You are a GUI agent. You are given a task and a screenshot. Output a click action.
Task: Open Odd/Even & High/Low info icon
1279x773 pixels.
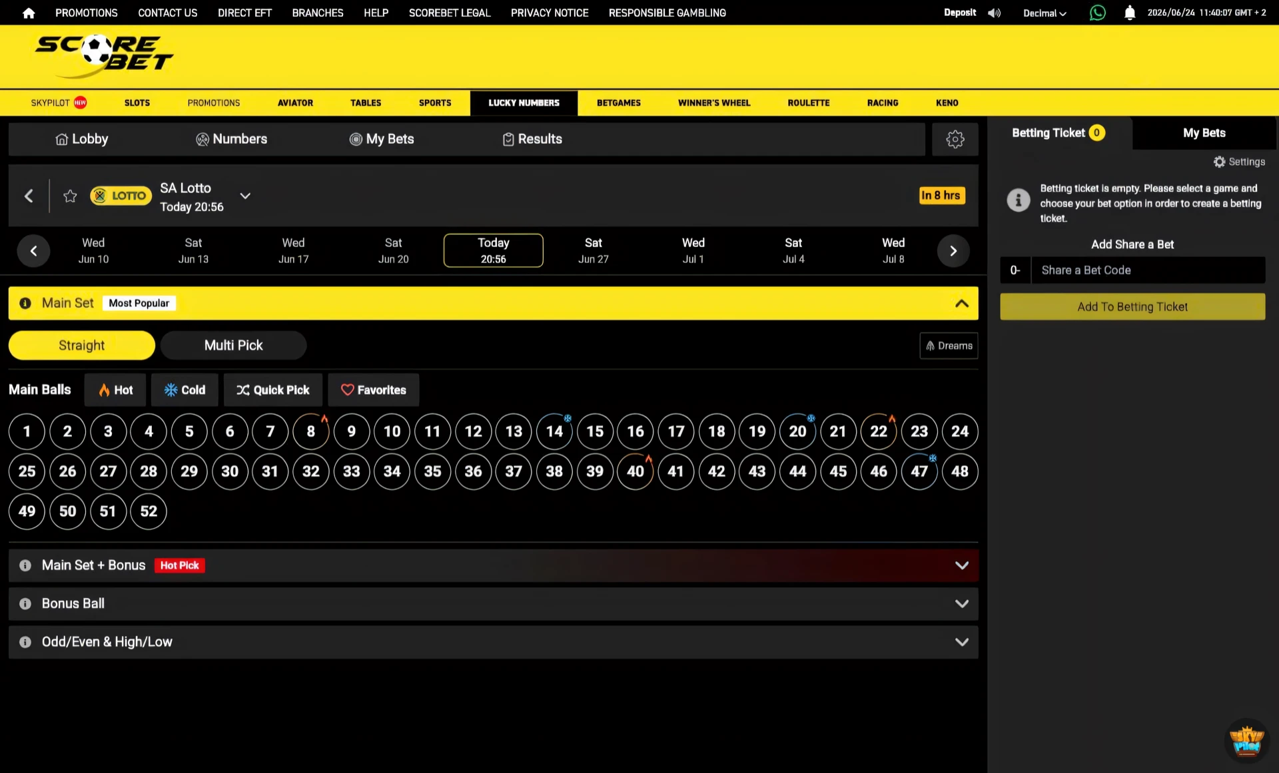(x=25, y=642)
